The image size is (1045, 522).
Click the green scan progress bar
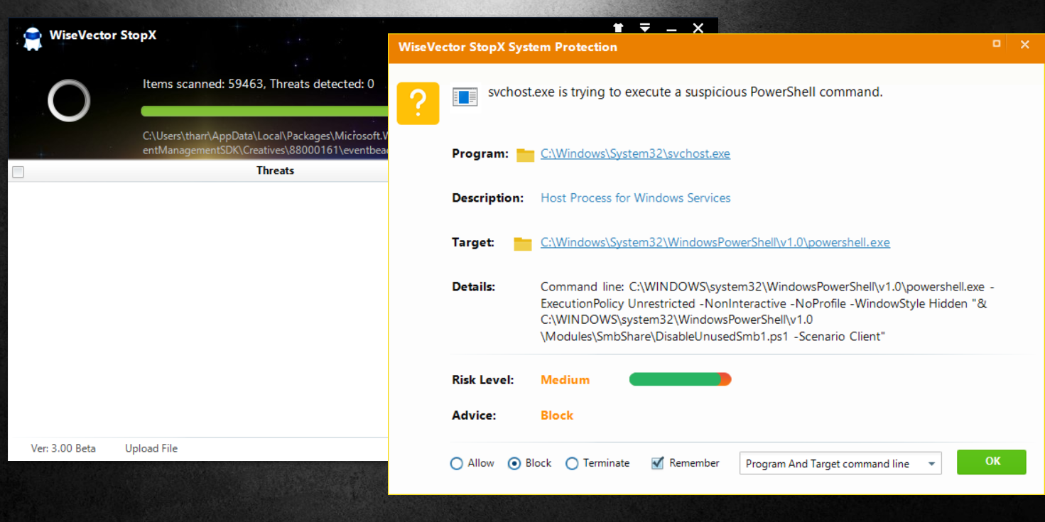tap(265, 112)
